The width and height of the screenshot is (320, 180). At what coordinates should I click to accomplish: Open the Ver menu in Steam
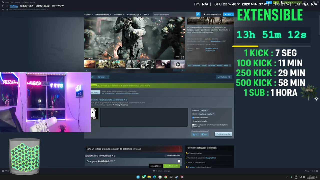(x=11, y=2)
